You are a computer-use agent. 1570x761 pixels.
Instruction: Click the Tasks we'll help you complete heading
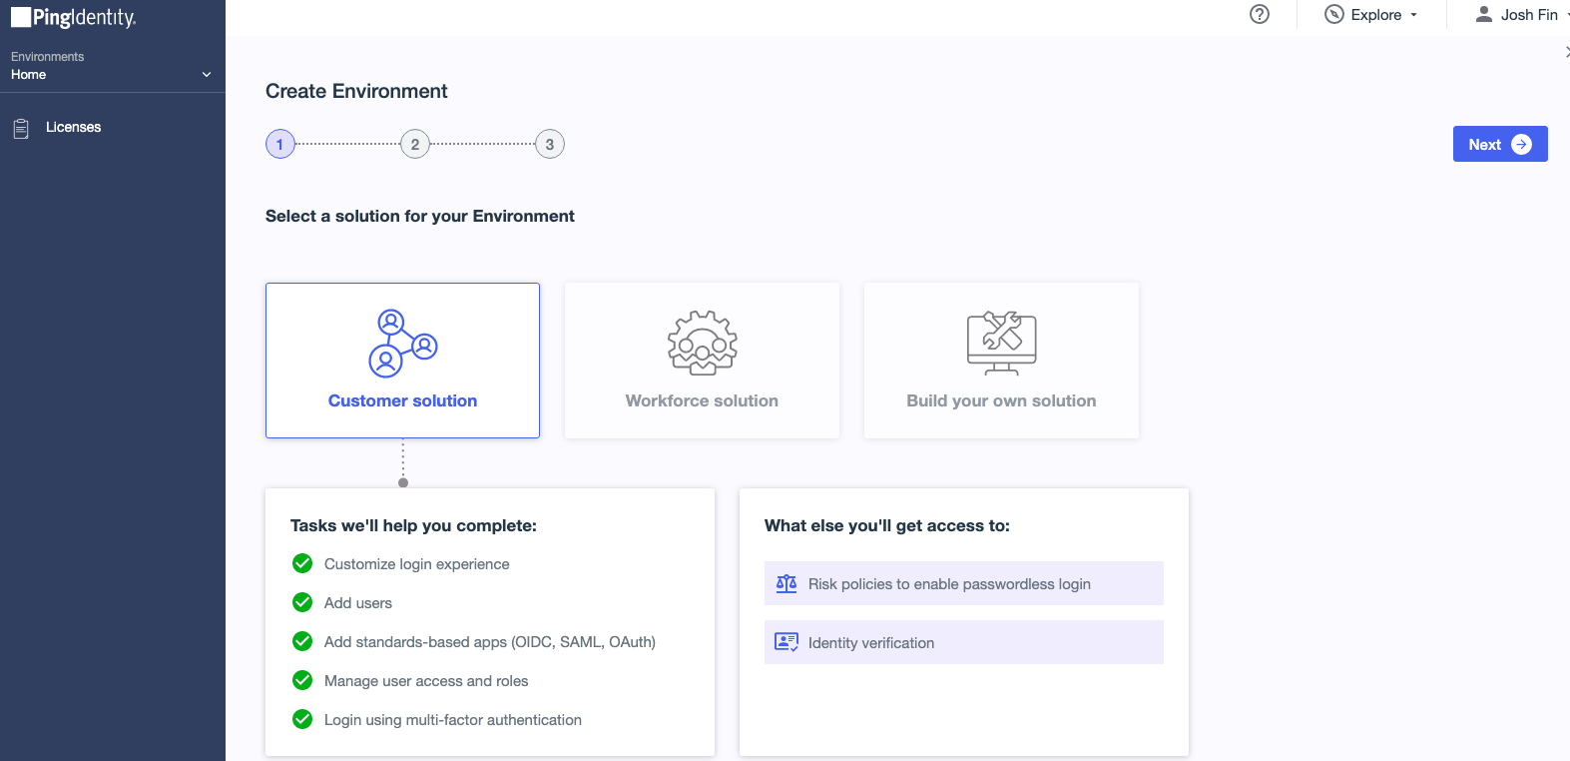point(413,525)
